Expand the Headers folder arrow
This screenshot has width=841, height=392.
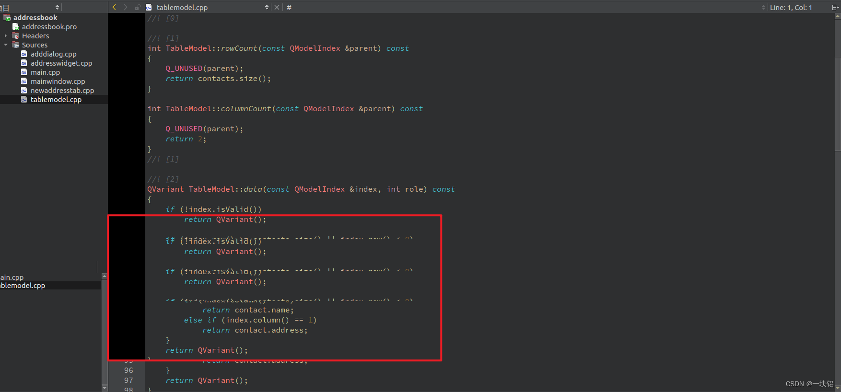pyautogui.click(x=6, y=36)
